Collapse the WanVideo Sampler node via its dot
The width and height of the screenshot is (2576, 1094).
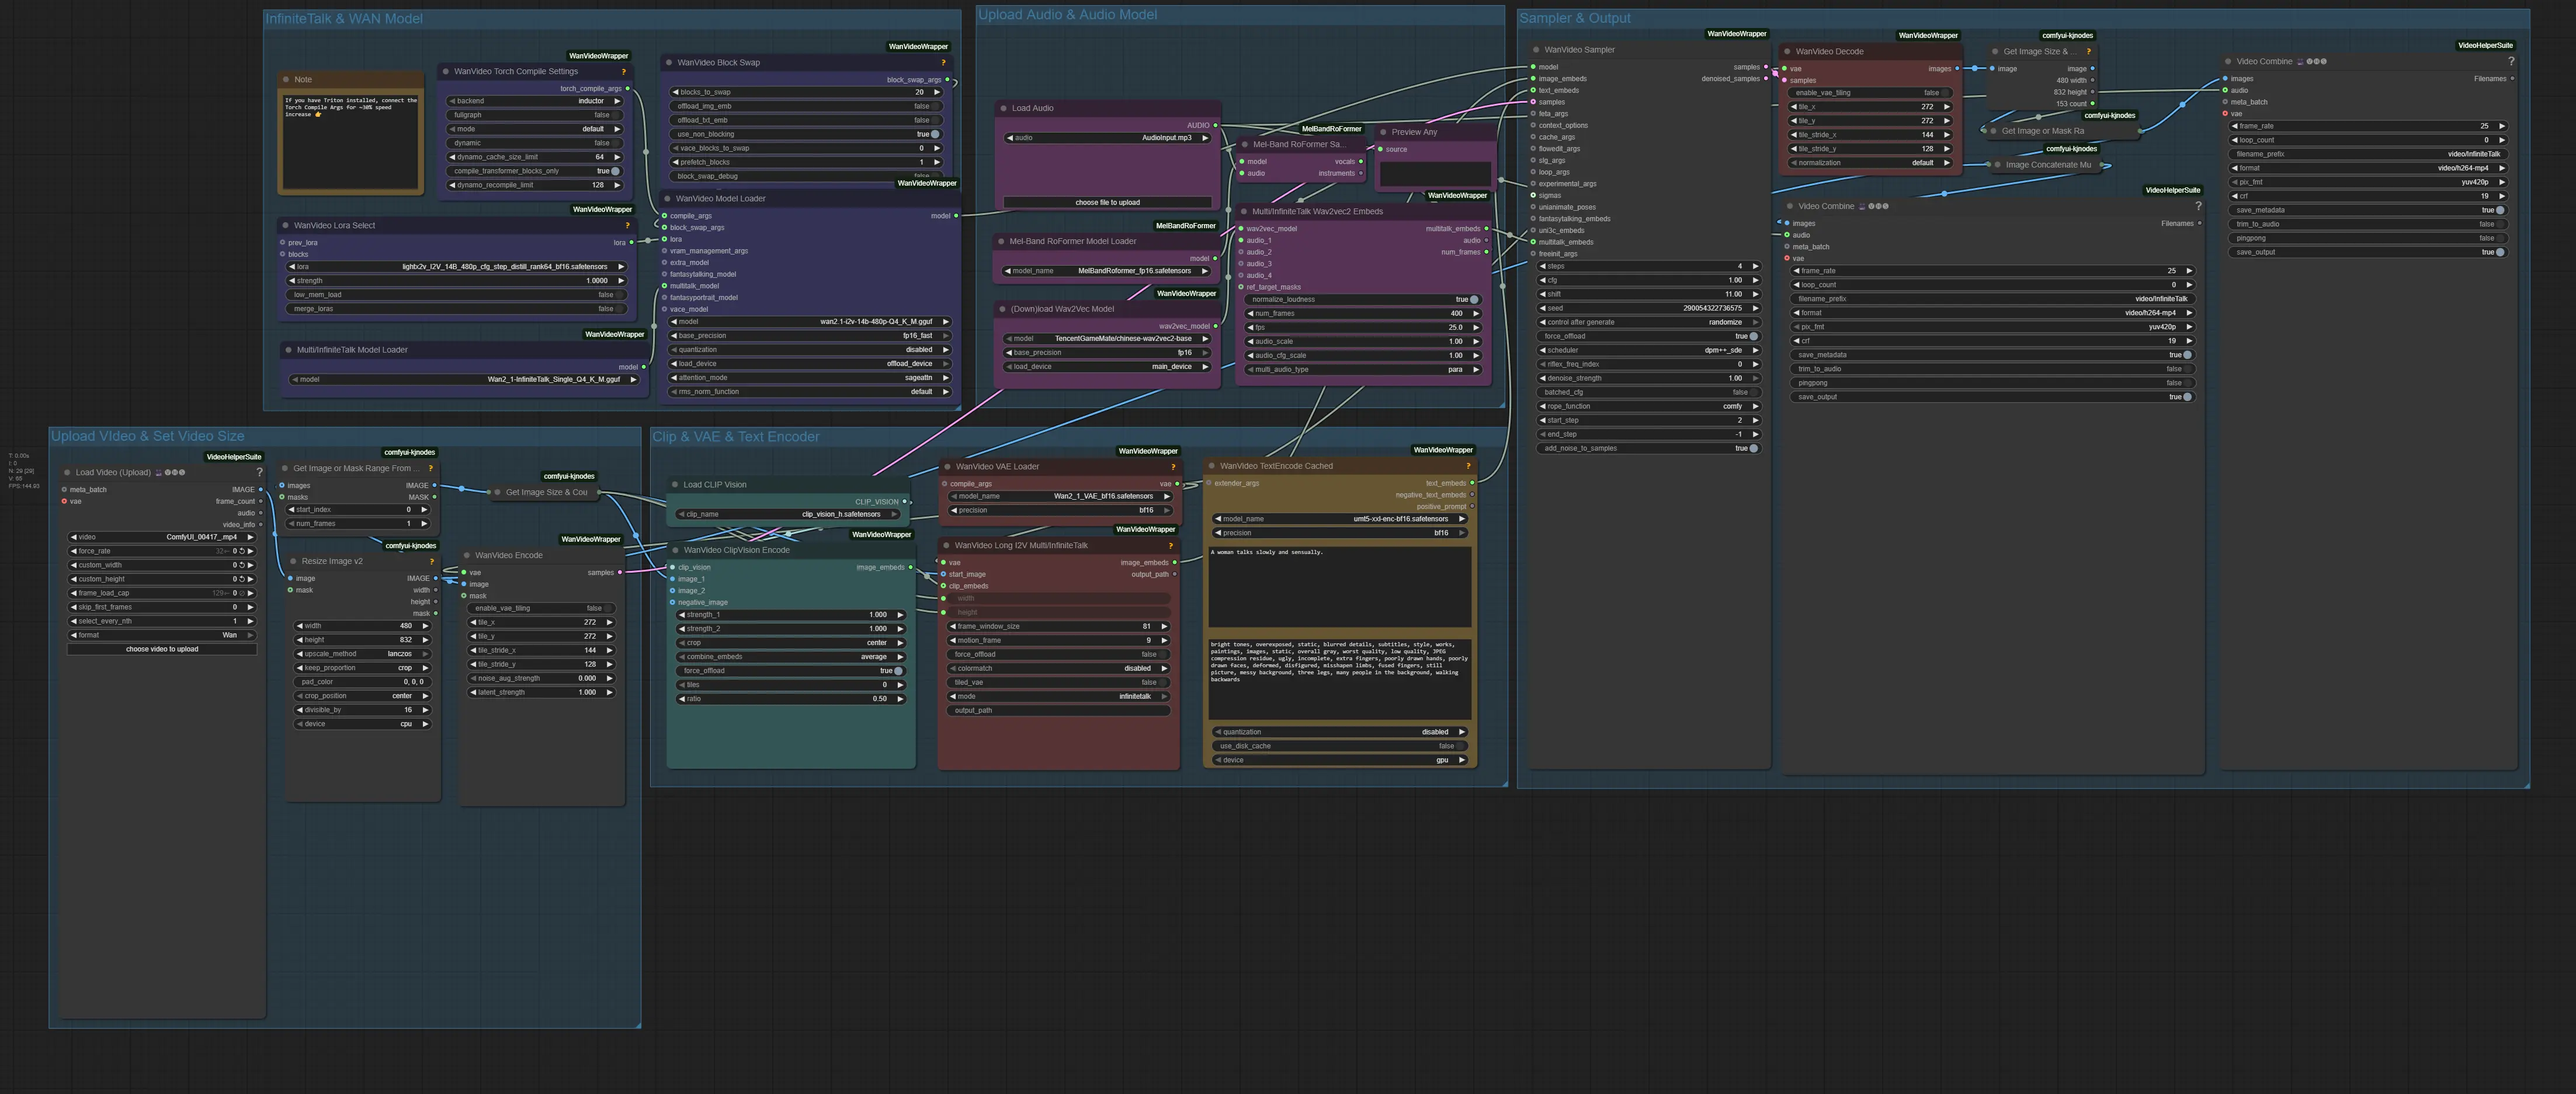pyautogui.click(x=1536, y=50)
